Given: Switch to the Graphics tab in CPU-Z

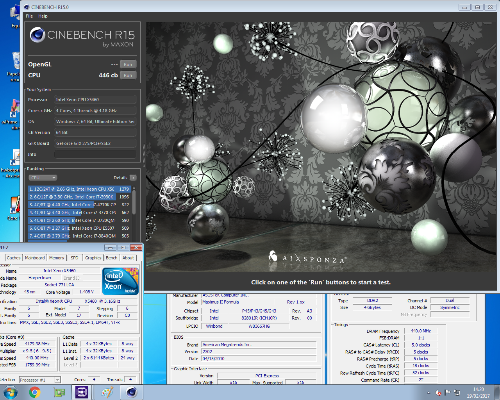Looking at the screenshot, I should 93,258.
